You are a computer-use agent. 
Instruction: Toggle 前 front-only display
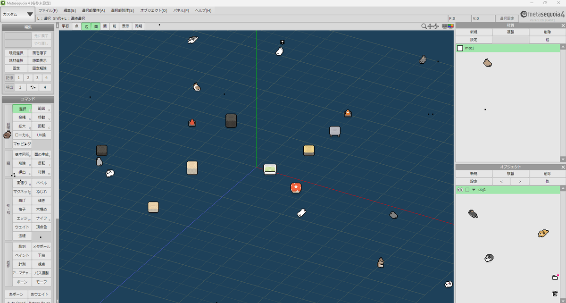coord(114,26)
